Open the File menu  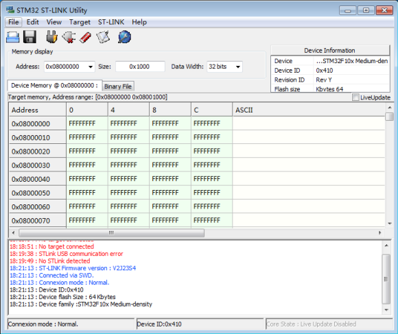pos(14,22)
